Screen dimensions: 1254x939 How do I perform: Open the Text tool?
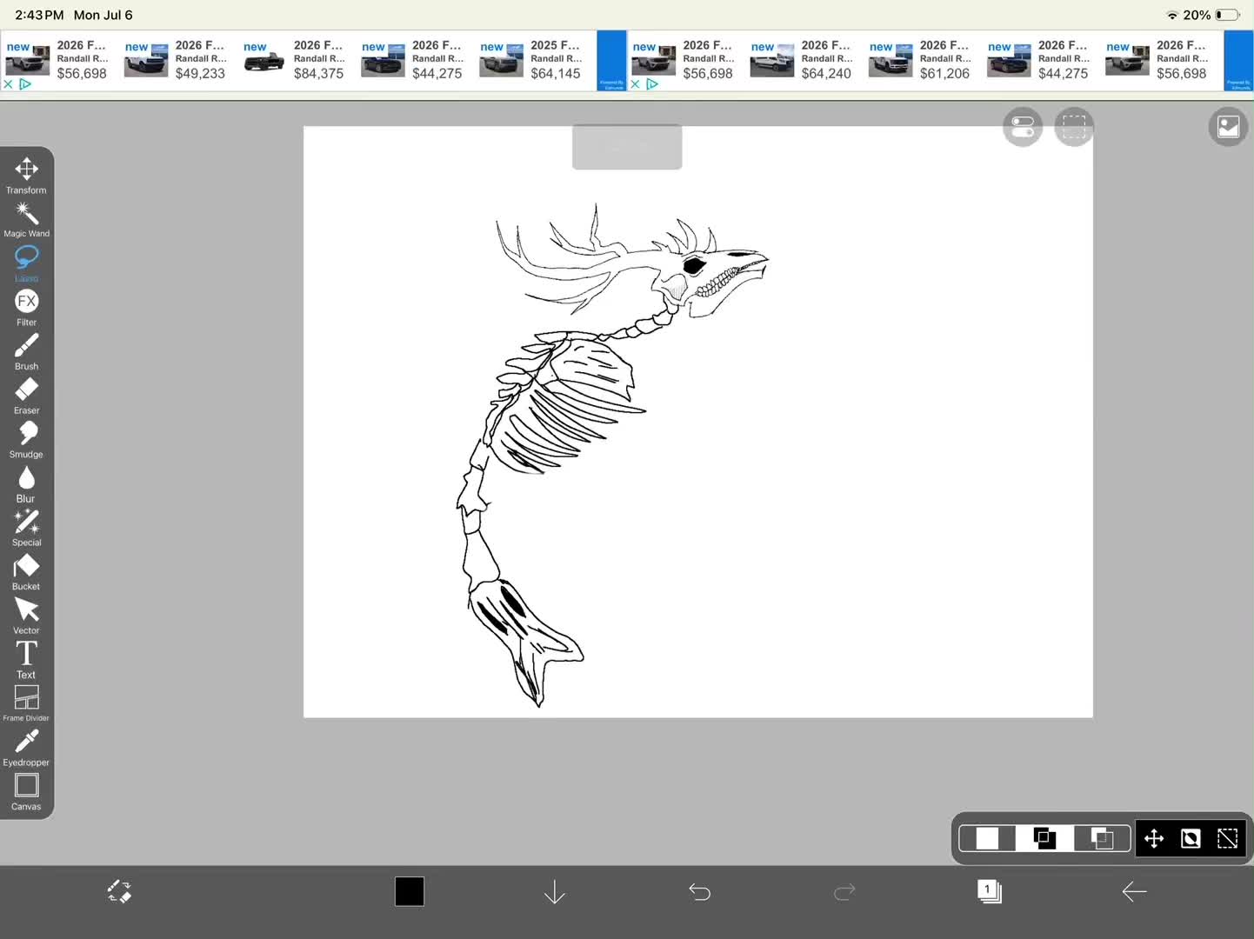(26, 660)
